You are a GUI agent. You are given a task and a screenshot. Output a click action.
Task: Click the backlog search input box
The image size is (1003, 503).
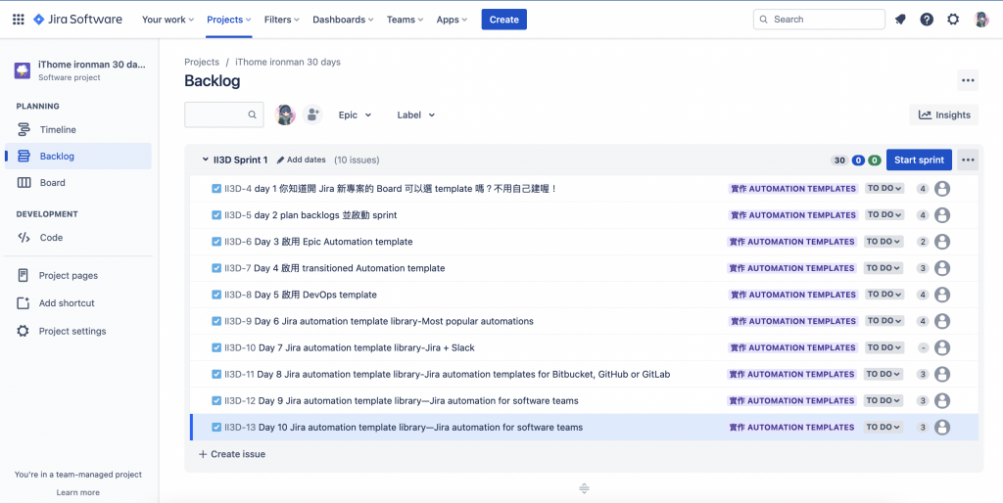(224, 115)
